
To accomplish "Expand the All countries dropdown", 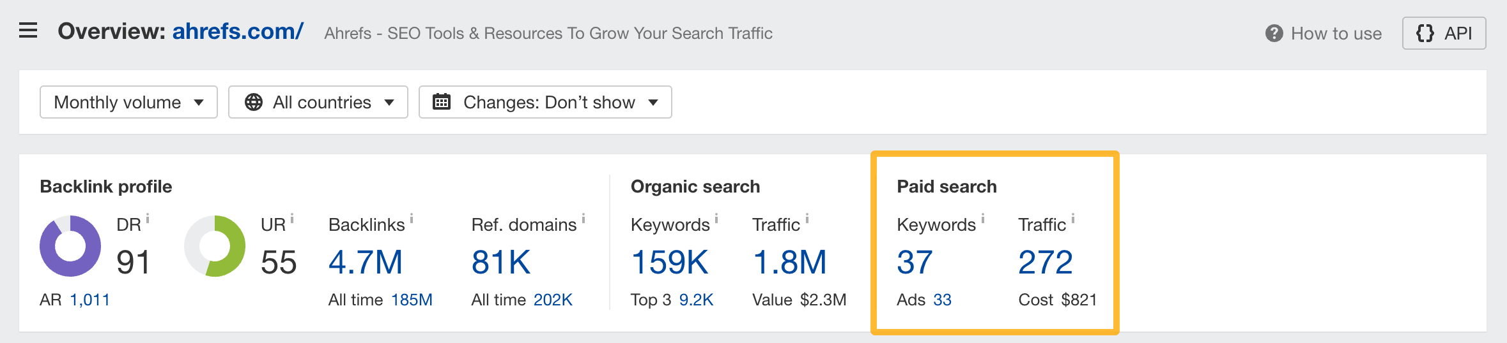I will click(318, 102).
